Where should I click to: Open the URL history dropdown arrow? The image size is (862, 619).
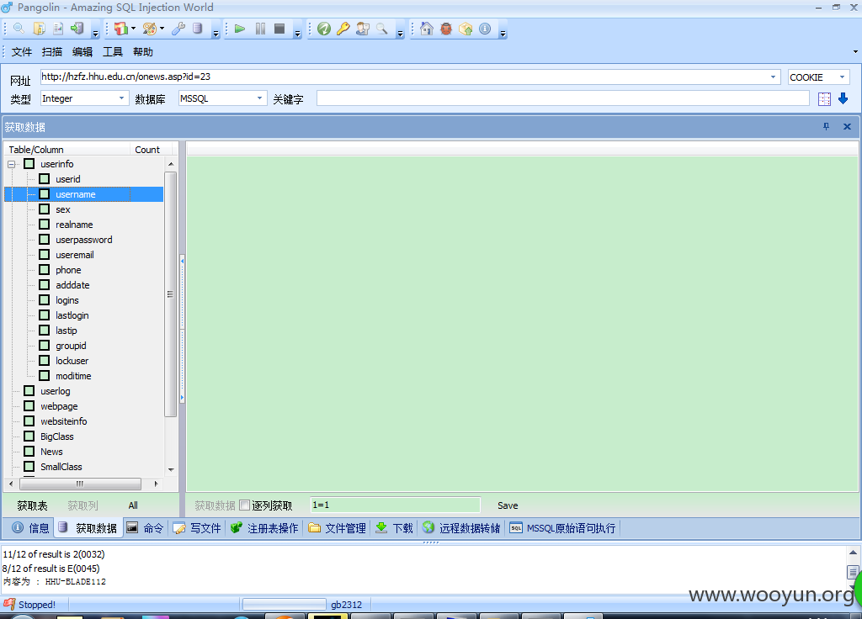pos(773,77)
